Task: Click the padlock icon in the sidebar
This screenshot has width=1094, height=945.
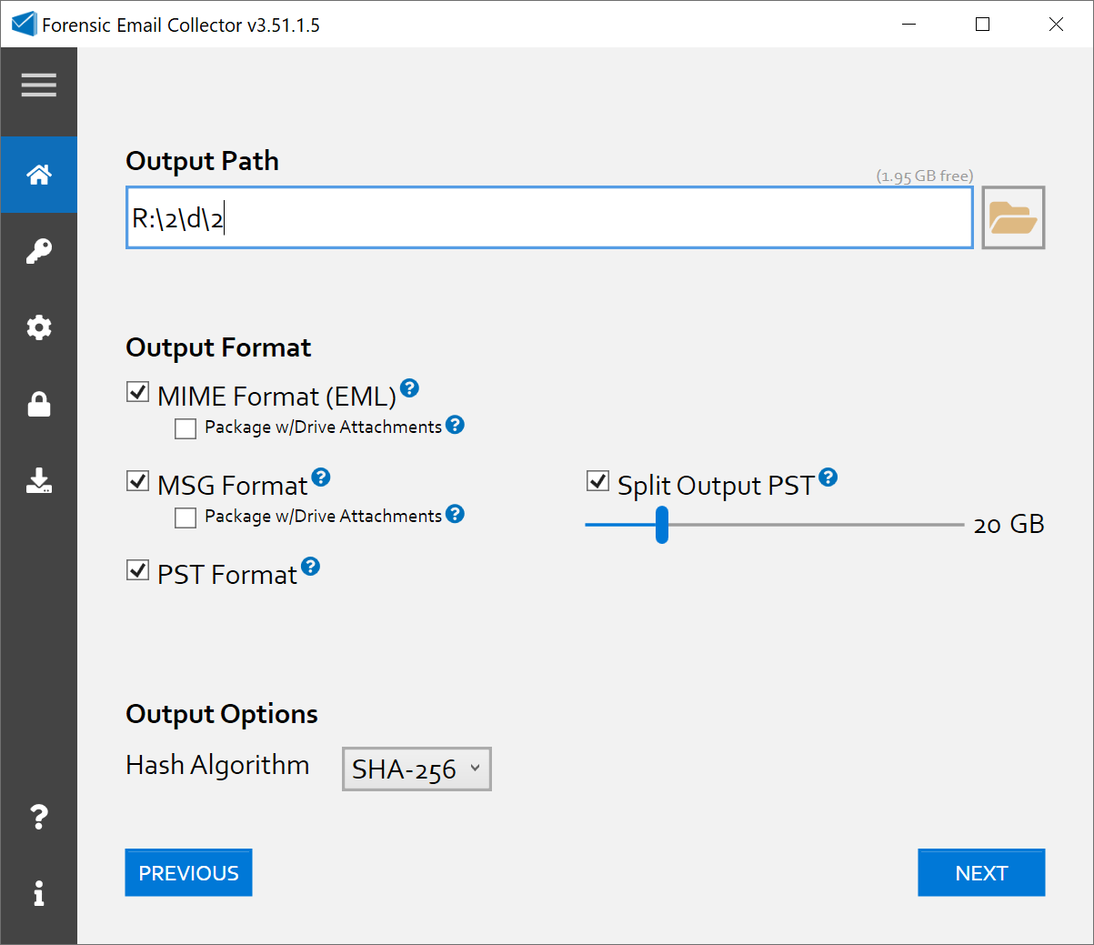Action: point(39,404)
